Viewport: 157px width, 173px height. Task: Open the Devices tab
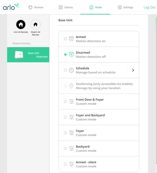(x=36, y=7)
